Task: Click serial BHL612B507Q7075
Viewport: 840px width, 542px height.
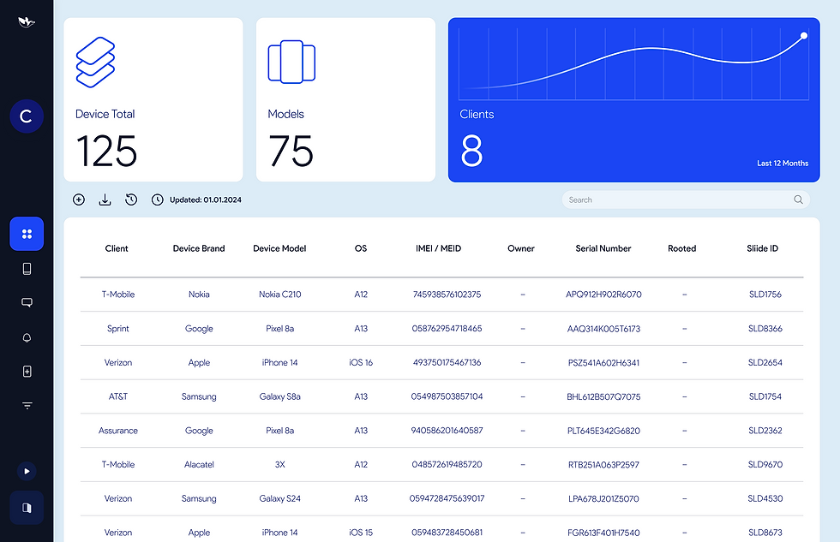Action: (x=603, y=396)
